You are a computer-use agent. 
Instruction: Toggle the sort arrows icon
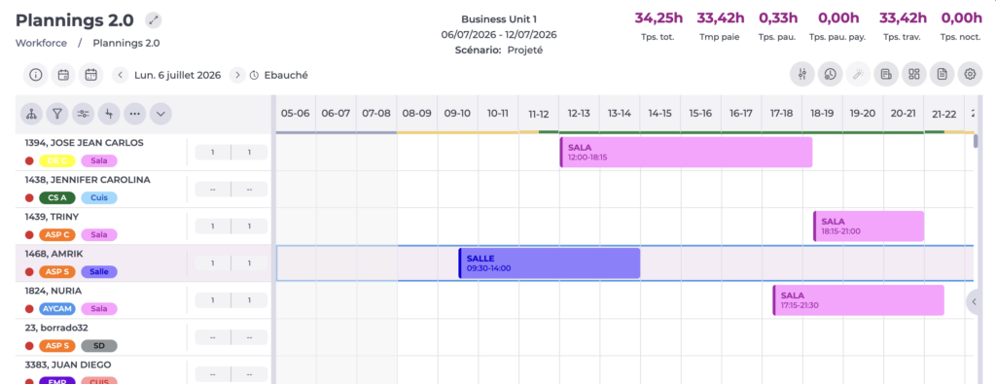point(109,114)
